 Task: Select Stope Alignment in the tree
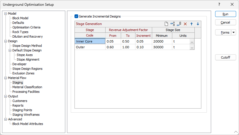click(x=28, y=59)
